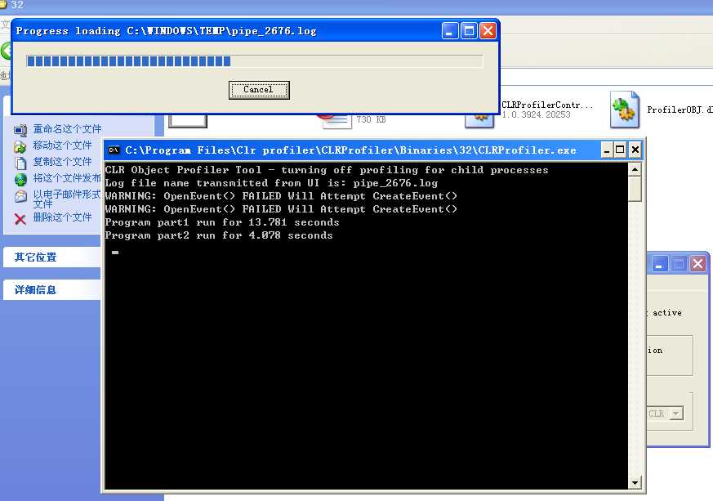Screen dimensions: 713x501
Task: Open the CLR dropdown in background window
Action: [x=676, y=414]
